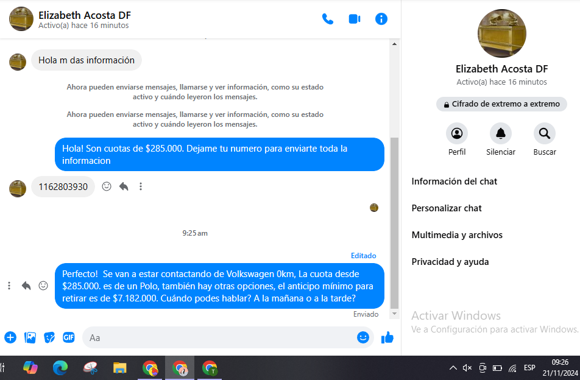Open Microsoft Edge from the taskbar
The height and width of the screenshot is (380, 580).
point(60,368)
